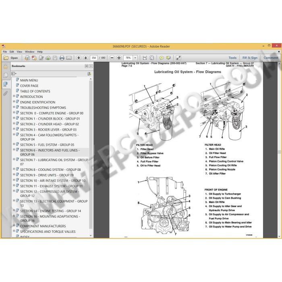Show the Page Thumbnails panel
The width and height of the screenshot is (282, 282).
pos(5,75)
